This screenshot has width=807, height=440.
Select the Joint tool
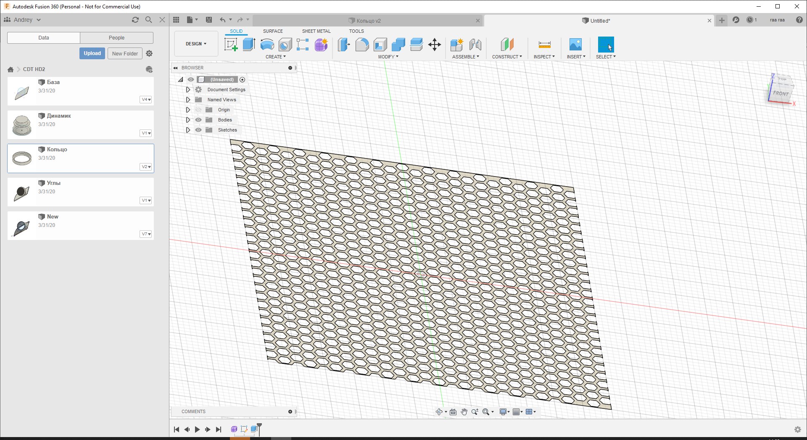coord(475,45)
